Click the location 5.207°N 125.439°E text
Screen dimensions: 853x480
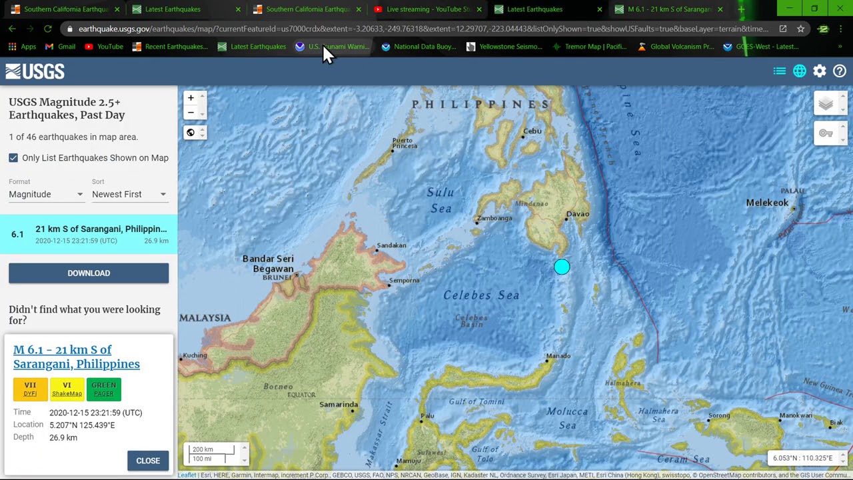[x=82, y=425]
